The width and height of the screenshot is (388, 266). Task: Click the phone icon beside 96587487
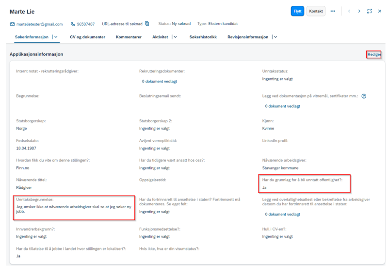tap(73, 24)
